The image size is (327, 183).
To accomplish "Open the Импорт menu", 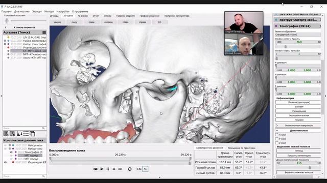I will click(x=49, y=11).
